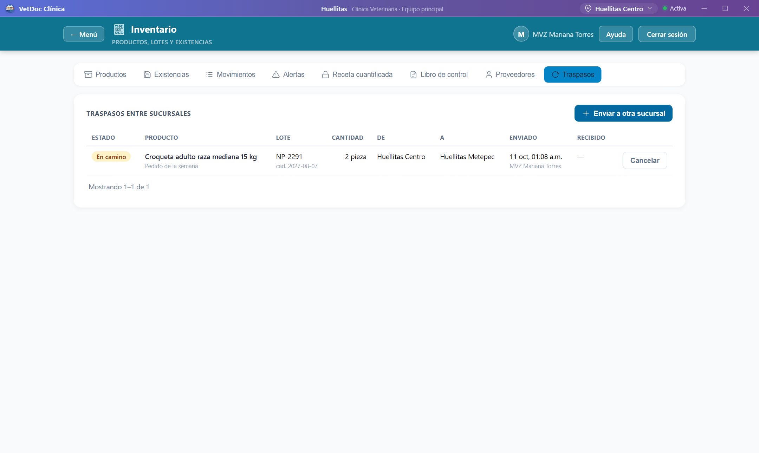Image resolution: width=759 pixels, height=453 pixels.
Task: Click the RECIBIDO column header
Action: point(591,138)
